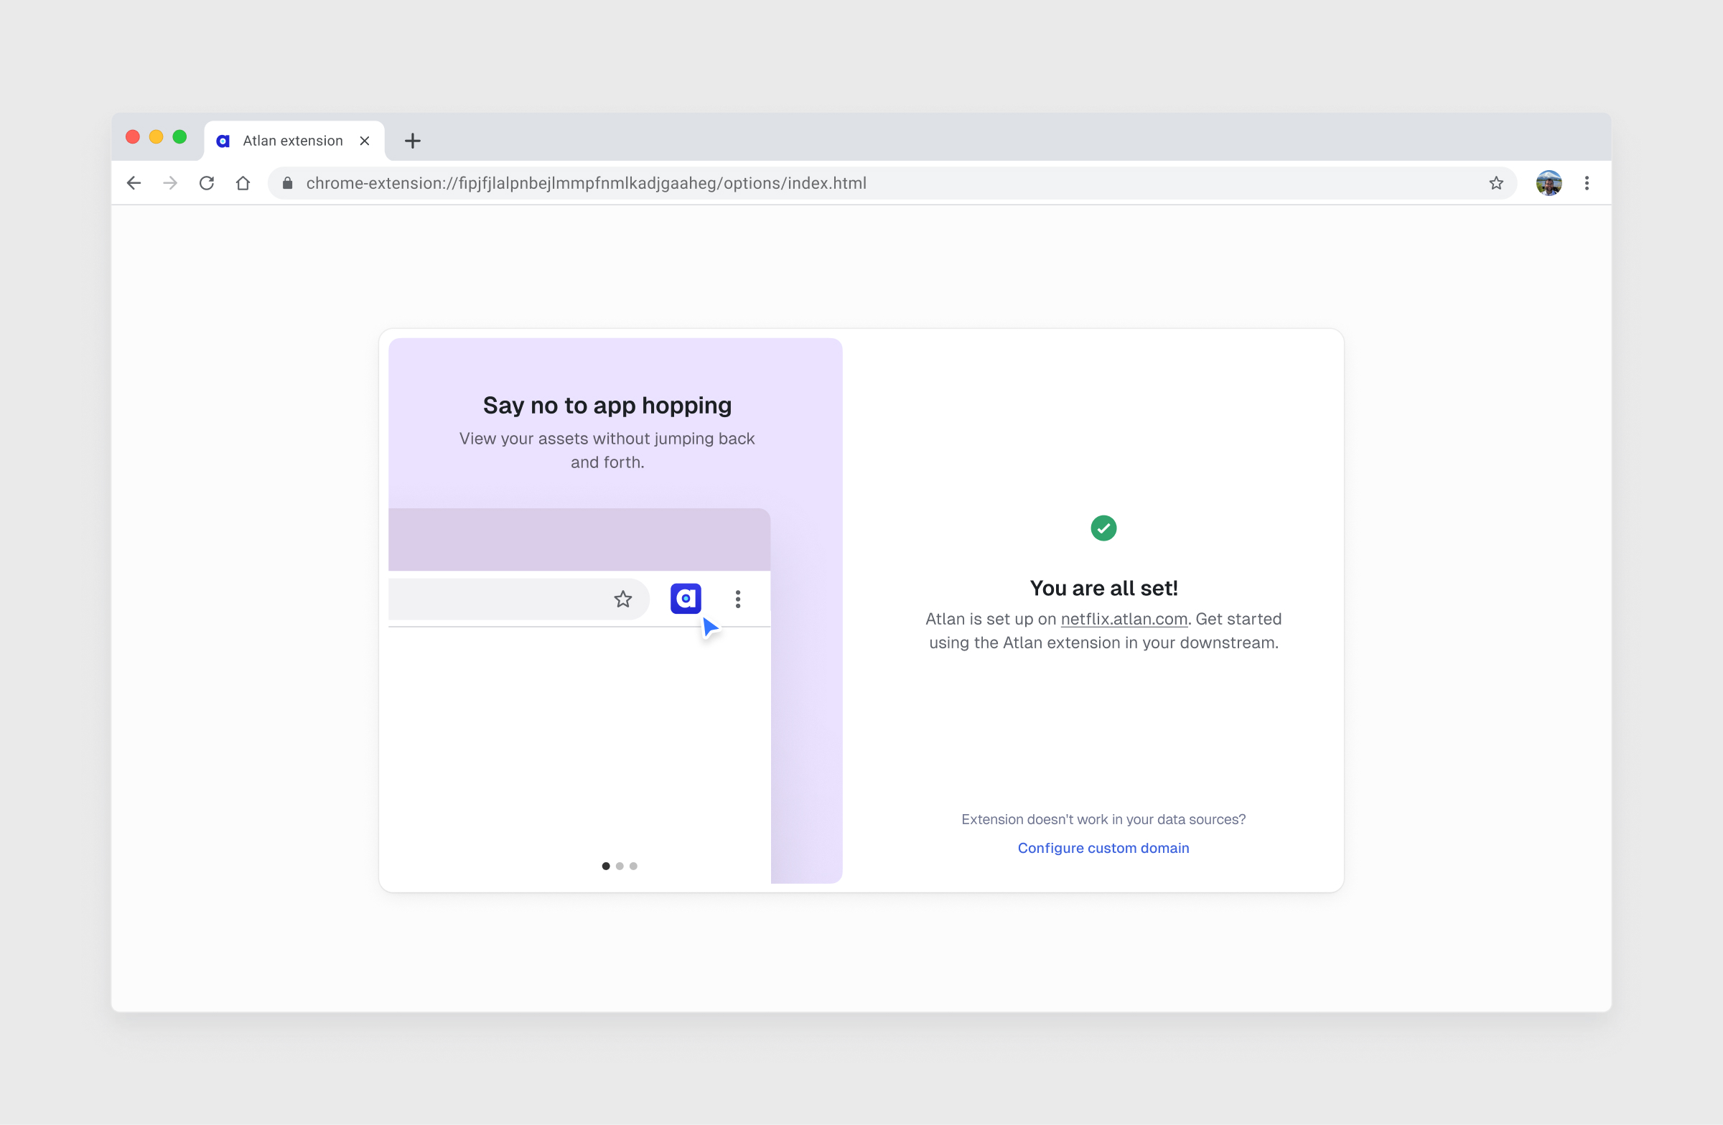Screen dimensions: 1723x1125
Task: Reload the current page
Action: click(207, 183)
